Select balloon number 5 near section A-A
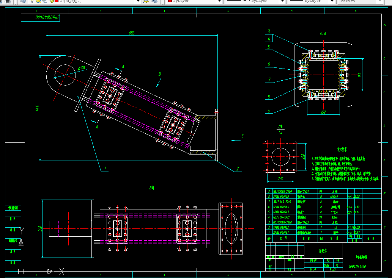This screenshot has width=392, height=278. [269, 47]
